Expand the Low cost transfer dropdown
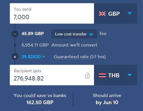This screenshot has width=143, height=111. click(x=74, y=34)
